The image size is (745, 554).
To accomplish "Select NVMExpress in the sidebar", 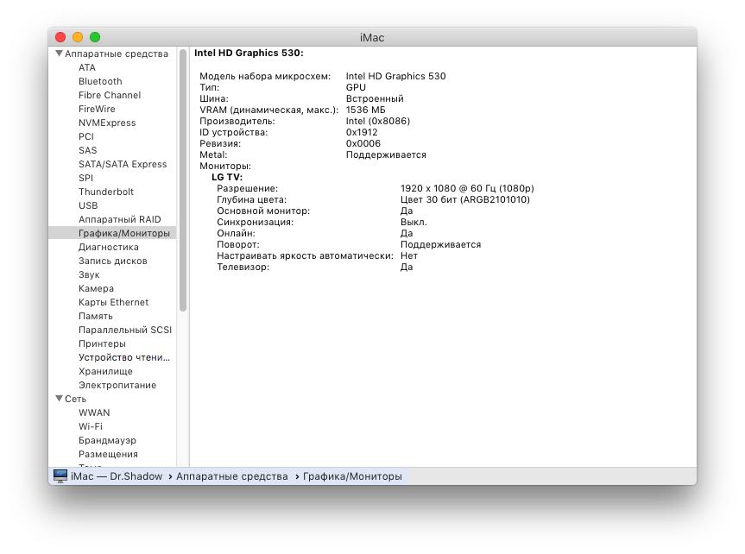I will pos(107,123).
